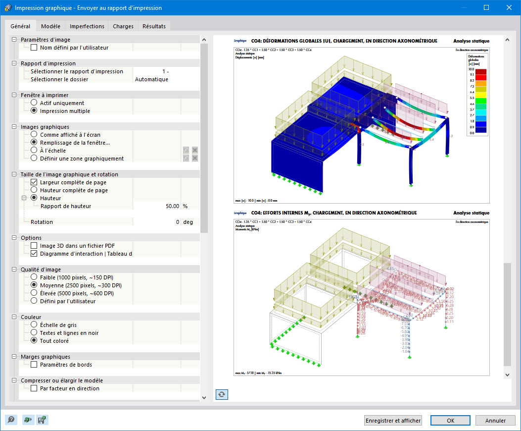
Task: Choose Défini par l'utilisateur quality option
Action: click(x=34, y=301)
